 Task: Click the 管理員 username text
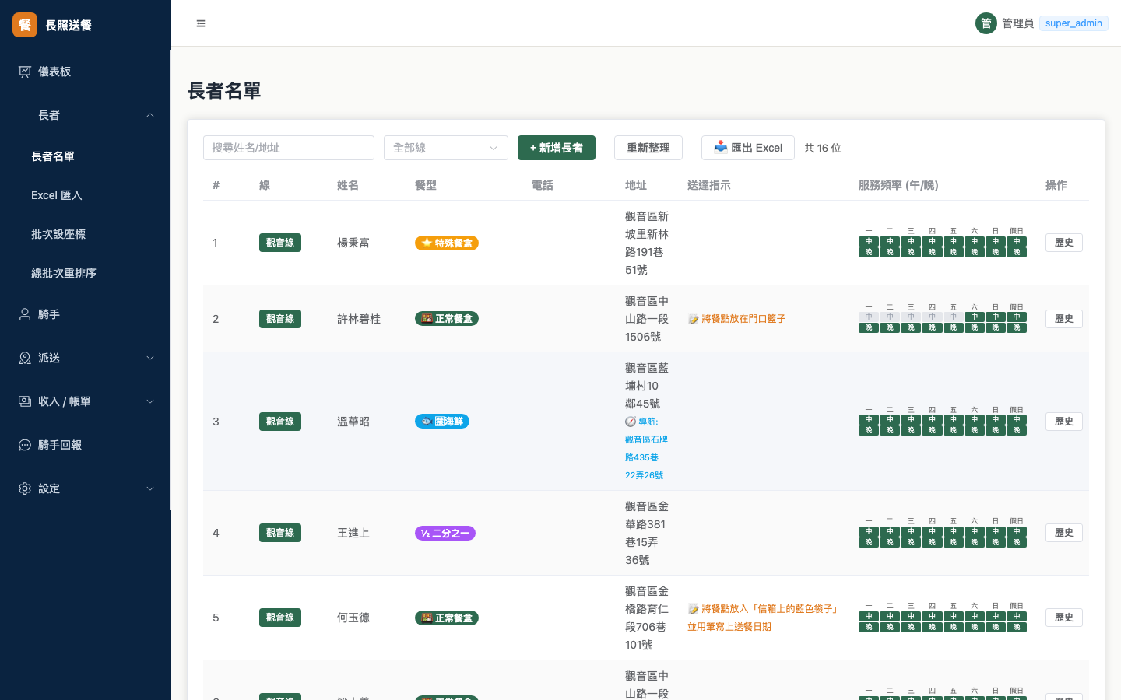pos(1018,23)
